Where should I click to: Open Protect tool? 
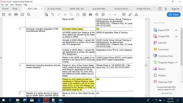point(162,76)
